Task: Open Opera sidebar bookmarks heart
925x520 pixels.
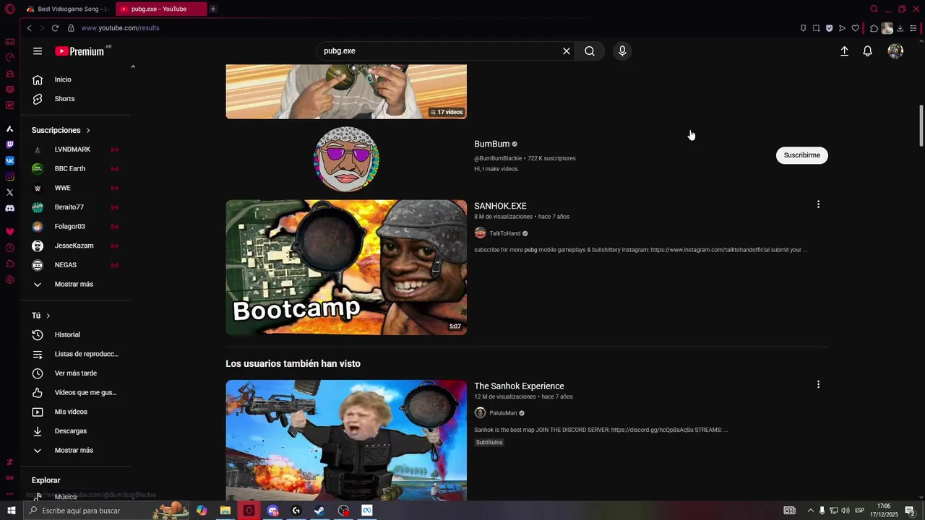Action: [10, 232]
